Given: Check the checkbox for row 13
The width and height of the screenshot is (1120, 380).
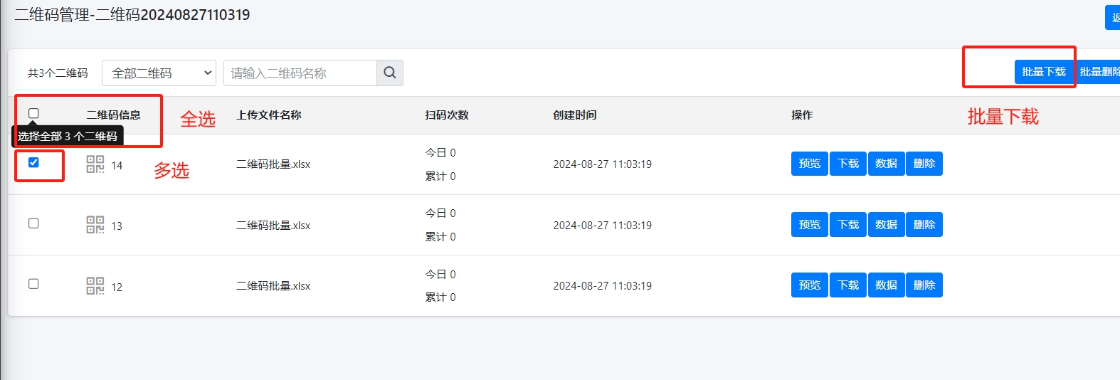Looking at the screenshot, I should [x=33, y=223].
